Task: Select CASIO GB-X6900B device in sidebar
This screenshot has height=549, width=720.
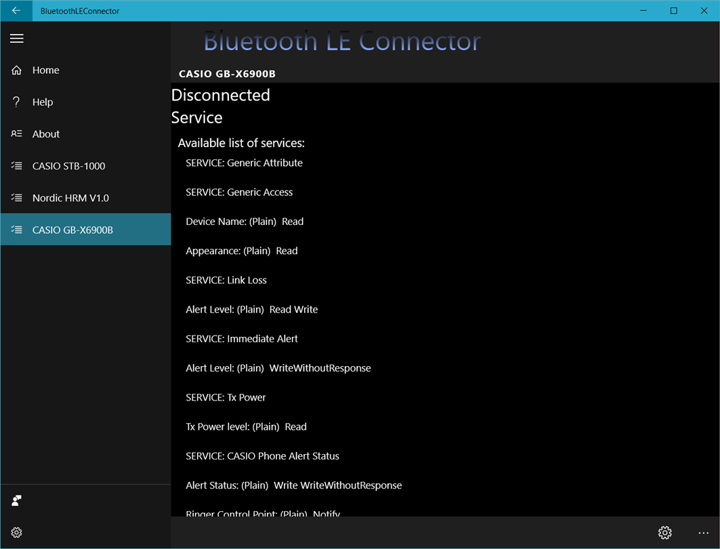Action: click(86, 229)
